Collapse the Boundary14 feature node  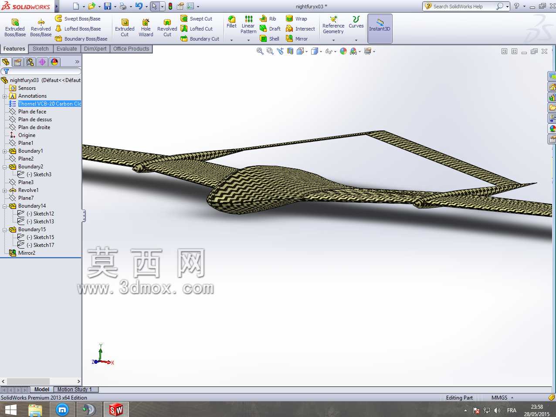[4, 206]
